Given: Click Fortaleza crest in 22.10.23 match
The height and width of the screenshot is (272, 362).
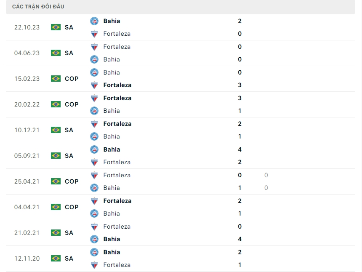Looking at the screenshot, I should [94, 34].
